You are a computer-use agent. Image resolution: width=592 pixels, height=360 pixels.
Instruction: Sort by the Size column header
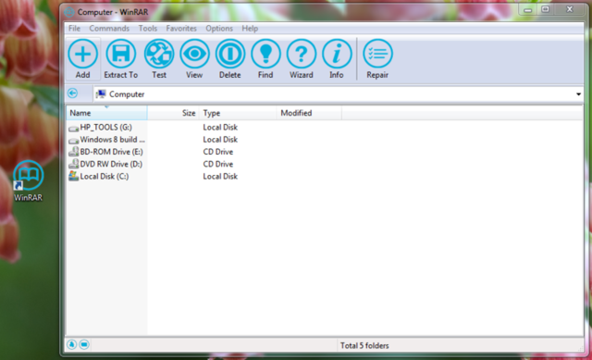173,113
